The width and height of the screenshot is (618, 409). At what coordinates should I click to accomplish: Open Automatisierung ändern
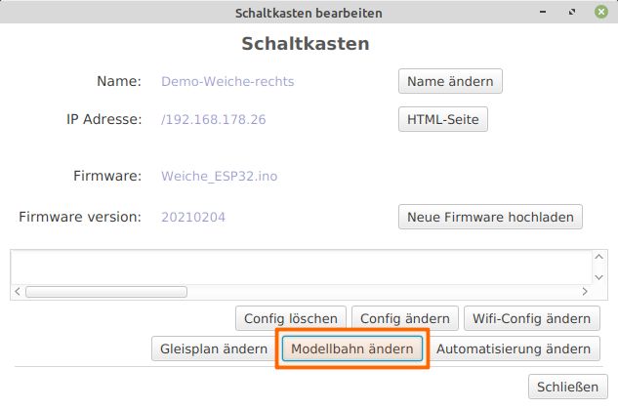(514, 348)
